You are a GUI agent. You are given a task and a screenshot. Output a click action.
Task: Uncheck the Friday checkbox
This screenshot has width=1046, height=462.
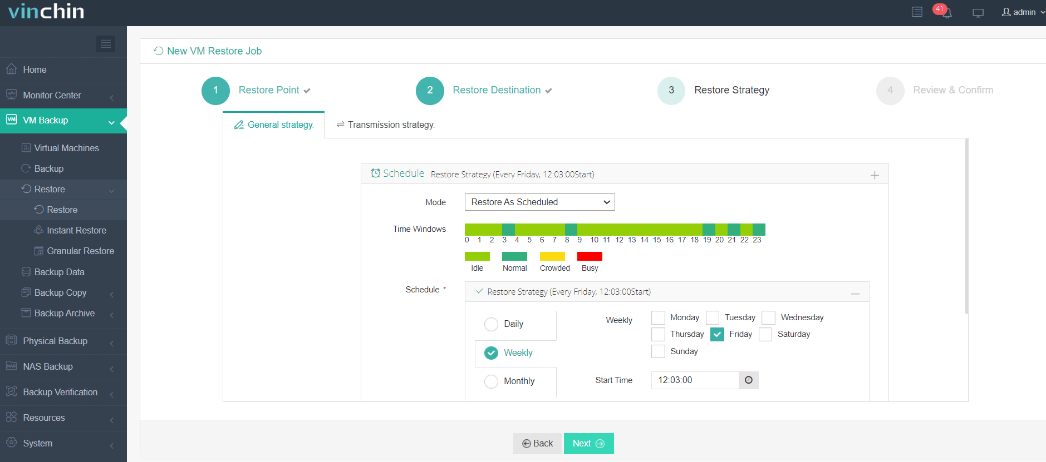coord(717,334)
